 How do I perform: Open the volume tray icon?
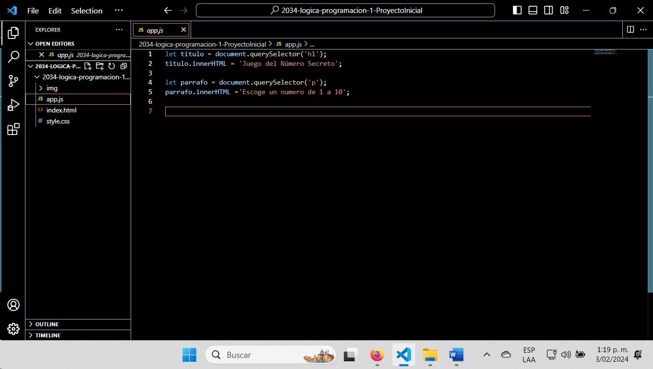[566, 355]
